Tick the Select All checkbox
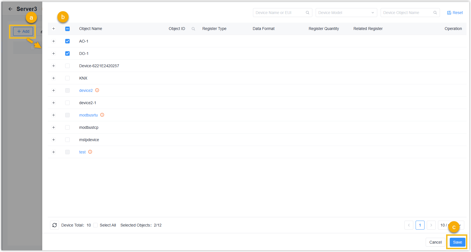471x252 pixels. 95,225
